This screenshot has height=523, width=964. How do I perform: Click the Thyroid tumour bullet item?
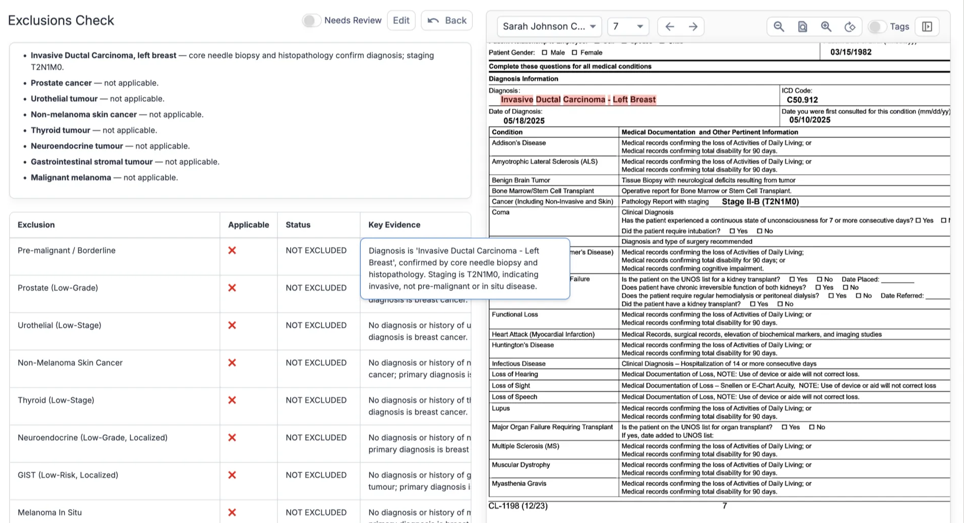(94, 130)
